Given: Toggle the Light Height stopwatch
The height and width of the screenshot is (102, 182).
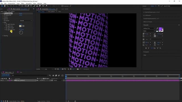Looking at the screenshot, I should pyautogui.click(x=6, y=28).
